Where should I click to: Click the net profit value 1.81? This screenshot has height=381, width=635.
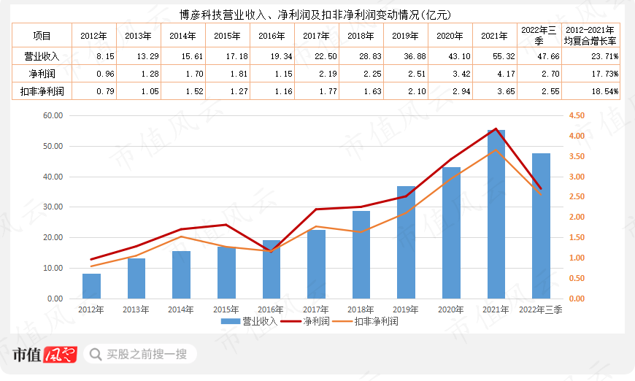tap(239, 74)
